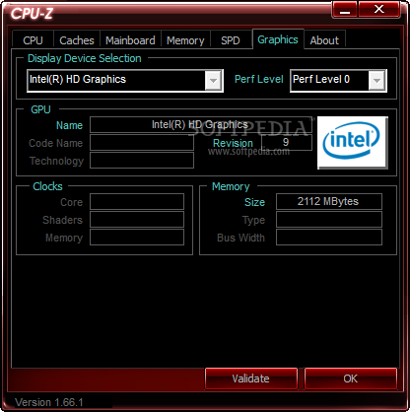
Task: Click the GPU Name field
Action: (x=201, y=125)
